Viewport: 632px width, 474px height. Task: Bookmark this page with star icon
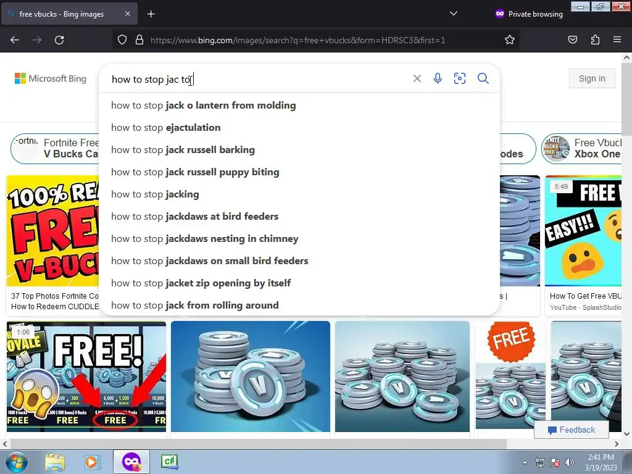(509, 40)
